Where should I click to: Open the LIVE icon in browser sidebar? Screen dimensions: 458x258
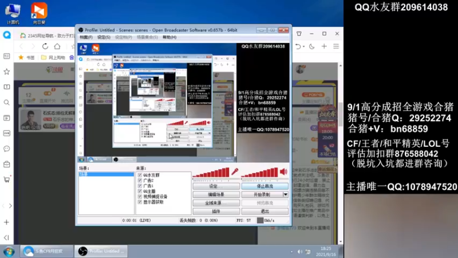[6, 133]
